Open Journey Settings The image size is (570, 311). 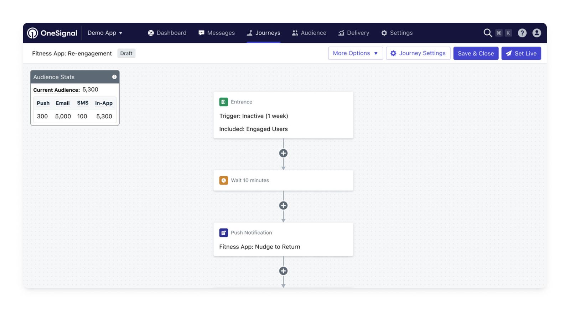click(418, 53)
